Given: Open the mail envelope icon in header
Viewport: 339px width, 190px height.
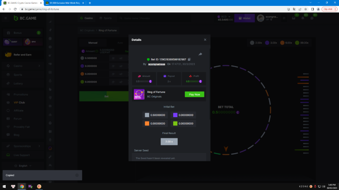Looking at the screenshot, I should [x=294, y=18].
